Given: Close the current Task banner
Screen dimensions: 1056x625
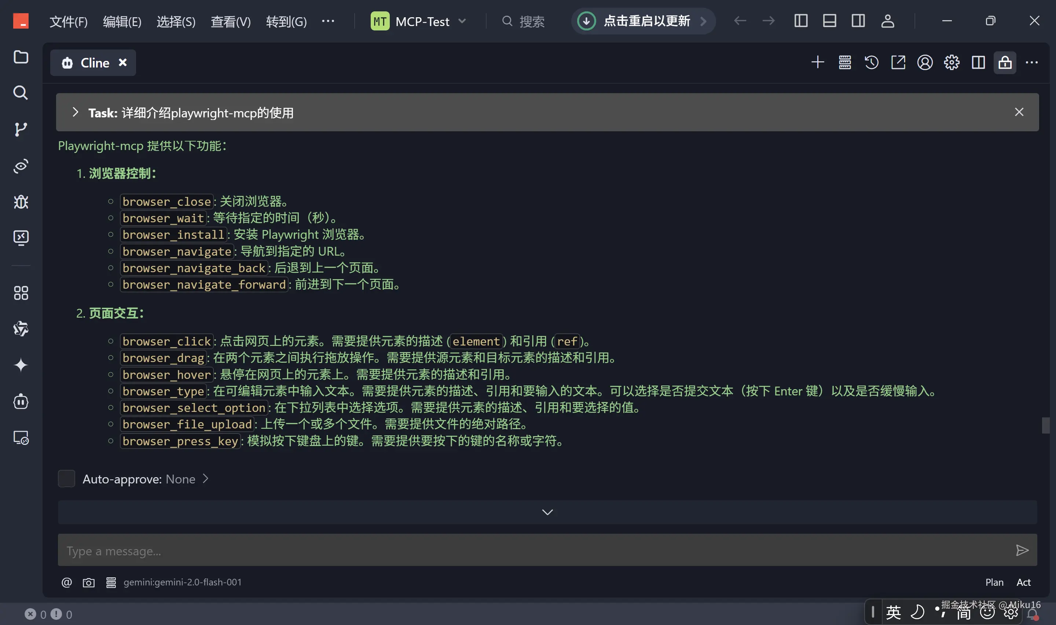Looking at the screenshot, I should point(1019,112).
